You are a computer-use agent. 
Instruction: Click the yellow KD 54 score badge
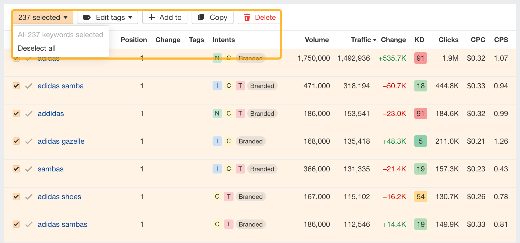pyautogui.click(x=420, y=197)
